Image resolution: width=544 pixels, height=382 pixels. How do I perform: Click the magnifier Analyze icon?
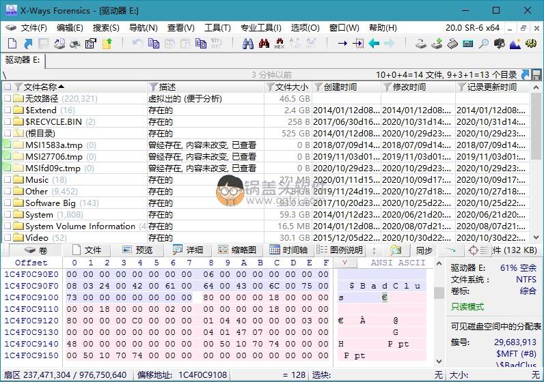(x=484, y=44)
